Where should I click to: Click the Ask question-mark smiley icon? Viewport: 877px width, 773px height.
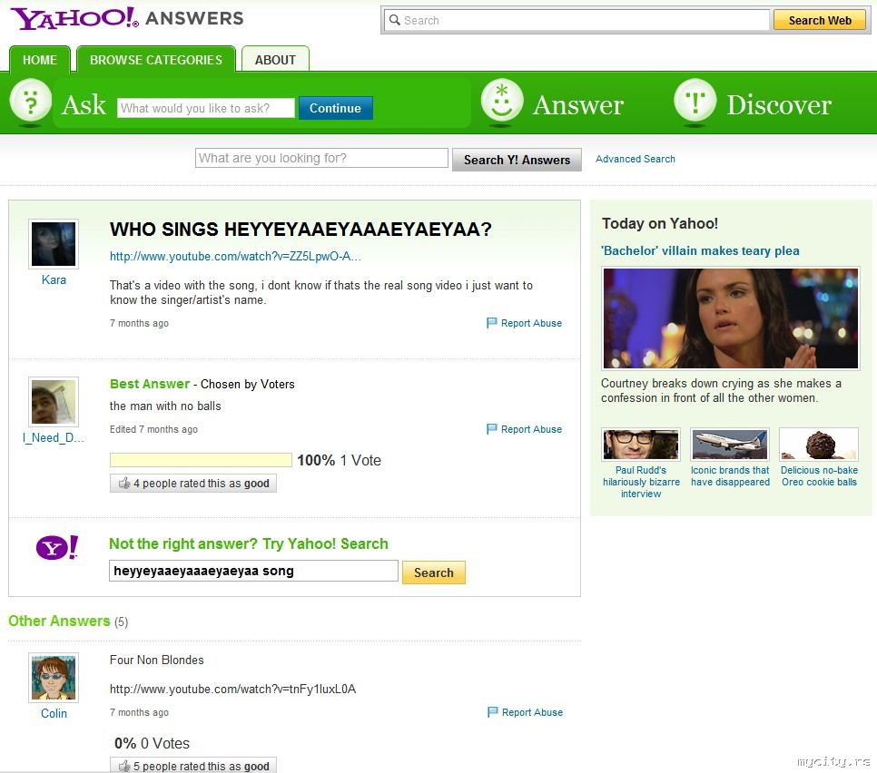(31, 102)
